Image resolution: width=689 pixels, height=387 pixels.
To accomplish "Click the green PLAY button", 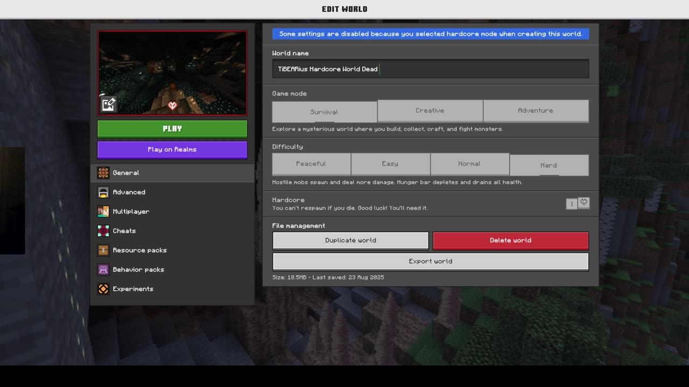I will [x=172, y=129].
